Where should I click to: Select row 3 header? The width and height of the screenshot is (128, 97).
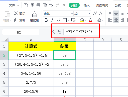click(x=4, y=64)
